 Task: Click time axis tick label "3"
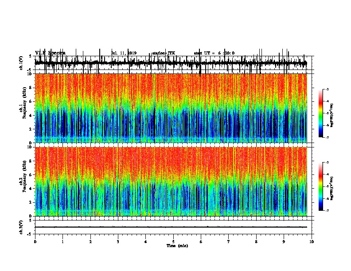[118, 242]
